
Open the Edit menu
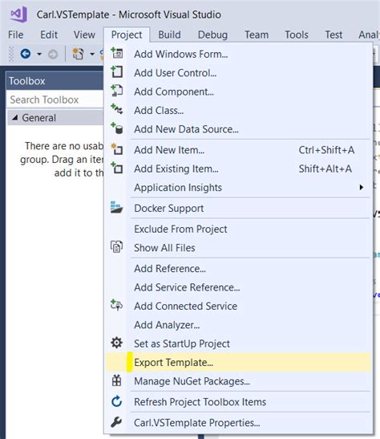click(49, 35)
